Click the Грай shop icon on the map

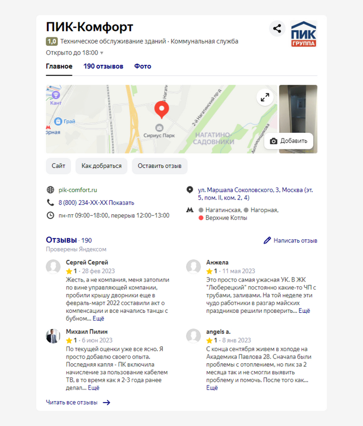pyautogui.click(x=58, y=121)
